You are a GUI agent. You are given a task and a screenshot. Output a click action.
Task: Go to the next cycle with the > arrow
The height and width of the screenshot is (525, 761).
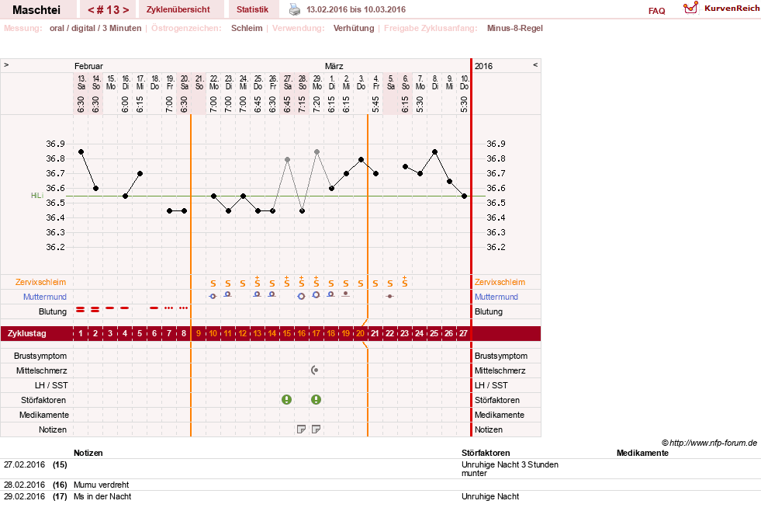click(x=126, y=10)
